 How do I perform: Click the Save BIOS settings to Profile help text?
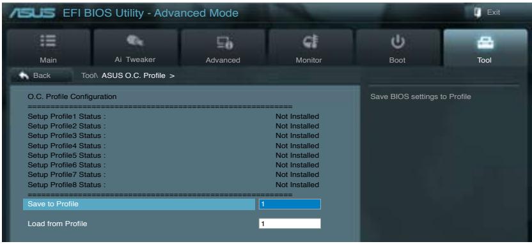point(420,96)
